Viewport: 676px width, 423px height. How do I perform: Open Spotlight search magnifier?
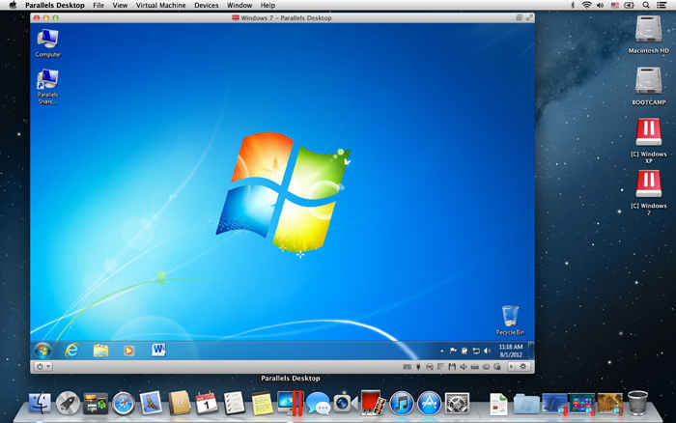[646, 5]
